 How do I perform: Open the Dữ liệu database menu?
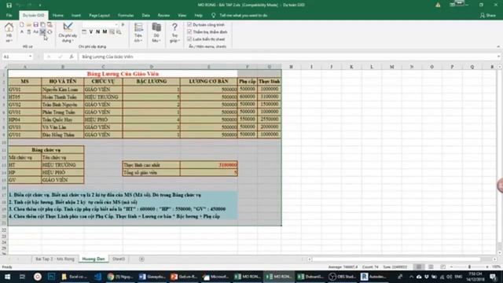click(156, 32)
